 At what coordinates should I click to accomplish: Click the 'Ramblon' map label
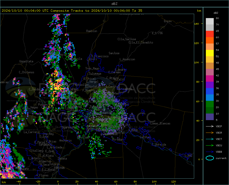pyautogui.click(x=92, y=31)
